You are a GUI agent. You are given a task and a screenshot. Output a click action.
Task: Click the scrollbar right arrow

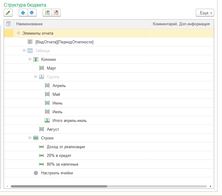211,186
